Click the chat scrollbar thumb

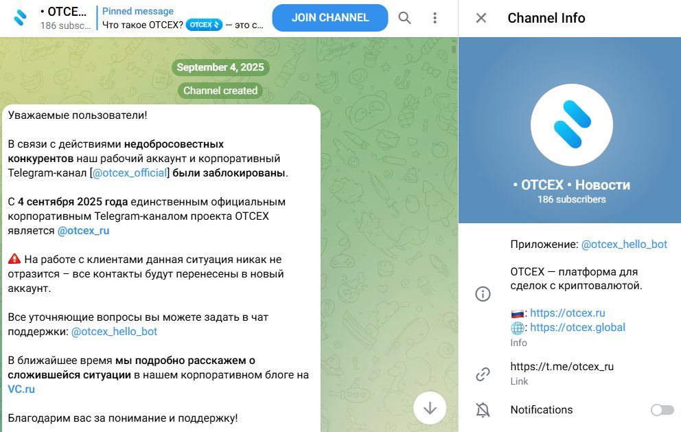click(x=454, y=48)
